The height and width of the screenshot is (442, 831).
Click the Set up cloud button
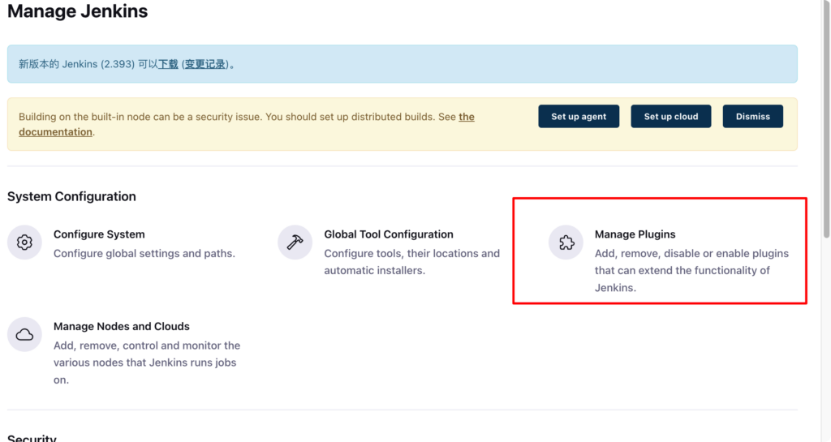point(671,117)
